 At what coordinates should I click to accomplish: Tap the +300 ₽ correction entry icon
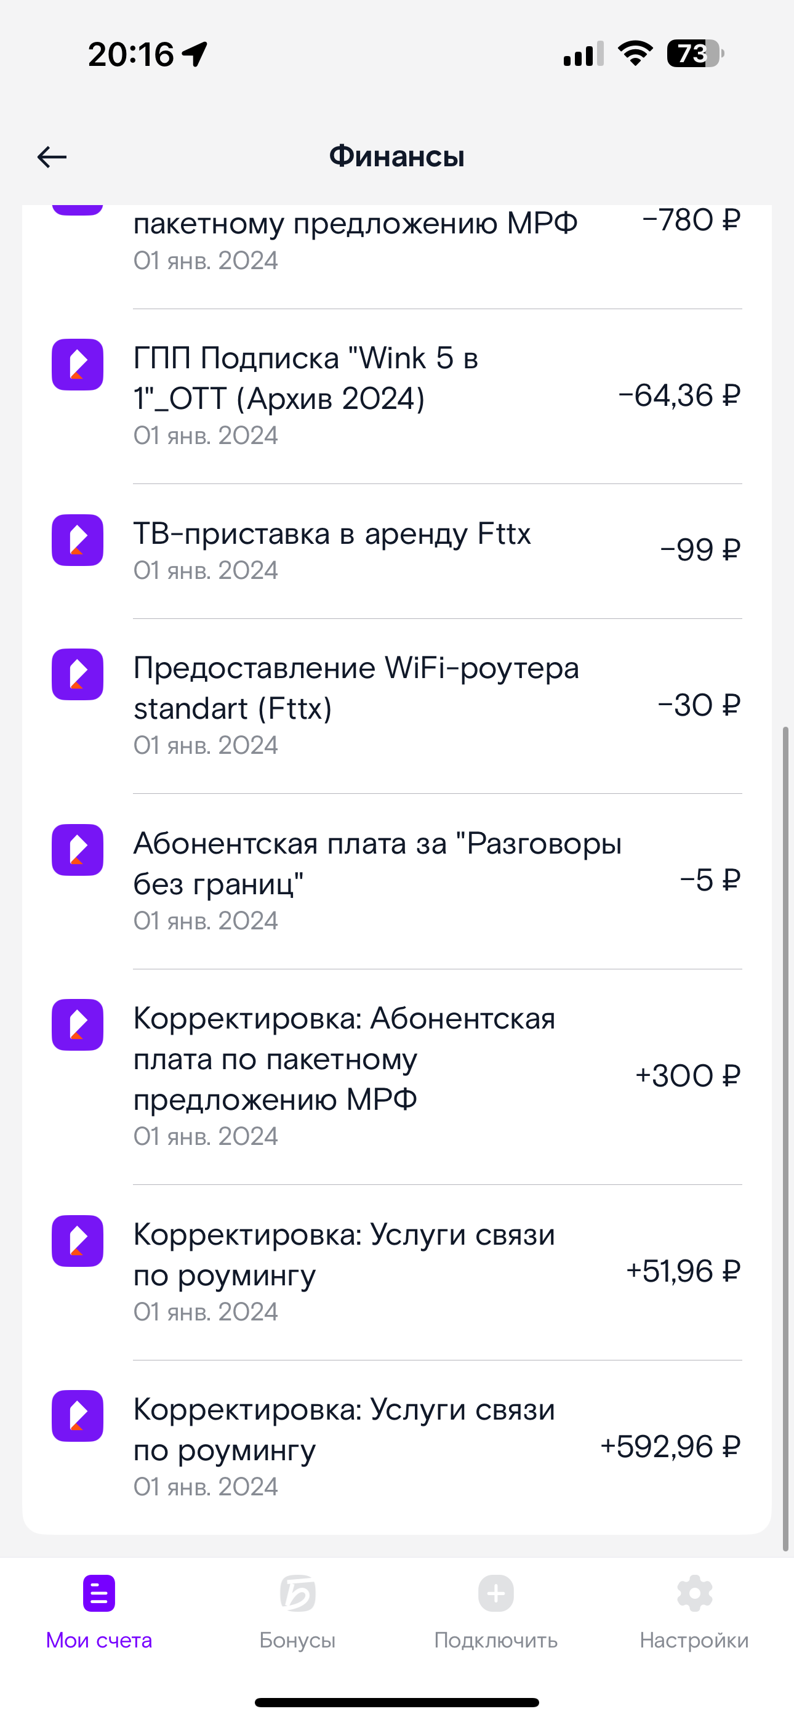[78, 1025]
